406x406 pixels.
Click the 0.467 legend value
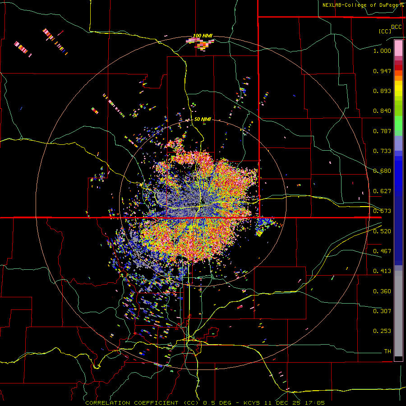point(382,251)
